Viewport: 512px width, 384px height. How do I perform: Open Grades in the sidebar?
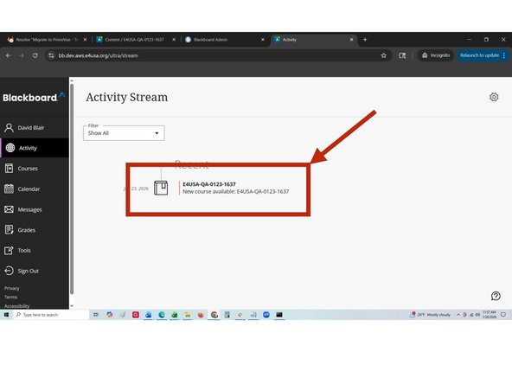coord(27,230)
